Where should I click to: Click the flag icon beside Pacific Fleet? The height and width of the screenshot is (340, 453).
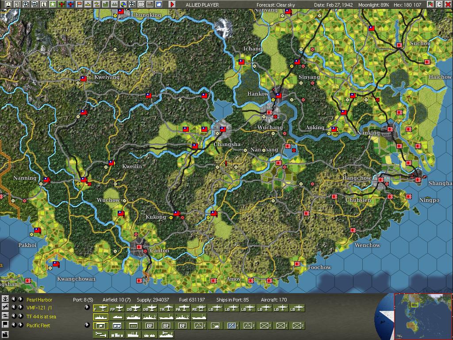(5, 325)
